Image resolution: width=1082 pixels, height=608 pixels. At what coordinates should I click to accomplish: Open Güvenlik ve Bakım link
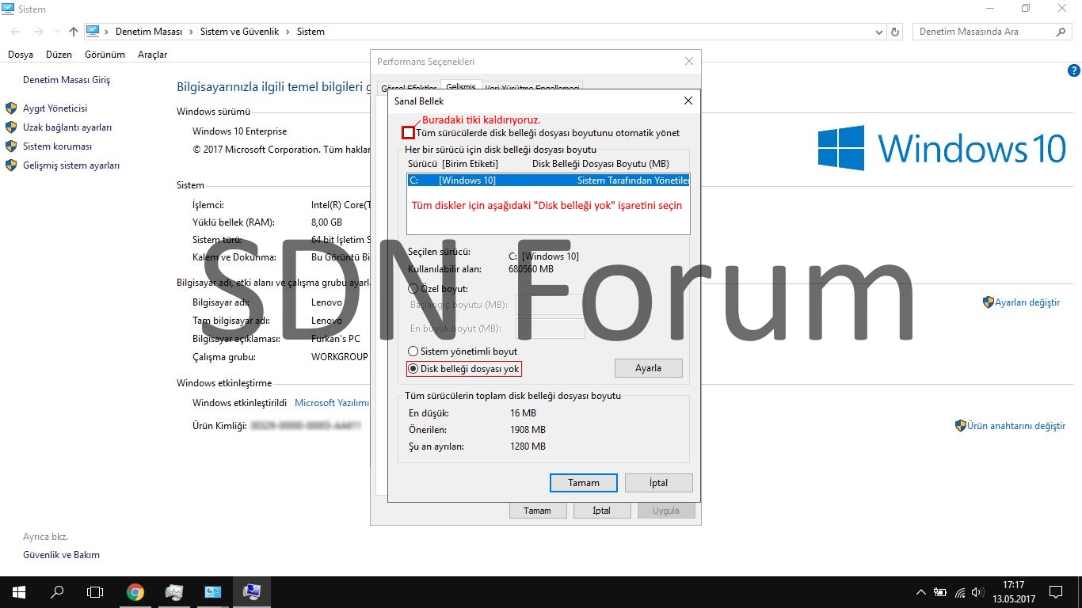coord(61,555)
